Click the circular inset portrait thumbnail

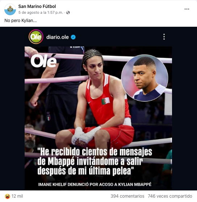[144, 78]
